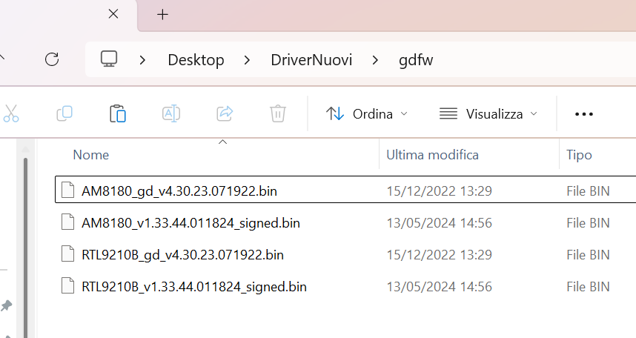Click the Paste clipboard icon
The height and width of the screenshot is (338, 636).
117,113
